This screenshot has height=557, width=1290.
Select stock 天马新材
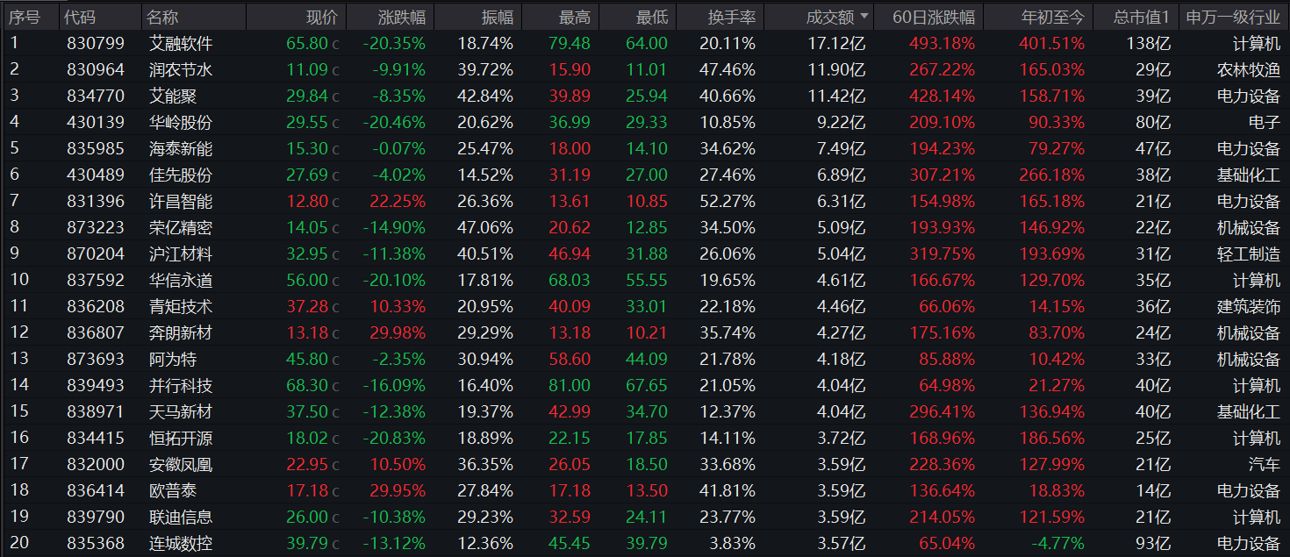(x=181, y=411)
